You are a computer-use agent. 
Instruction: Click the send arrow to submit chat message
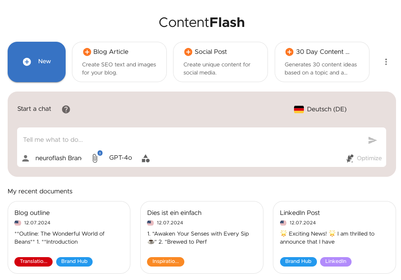pos(373,140)
